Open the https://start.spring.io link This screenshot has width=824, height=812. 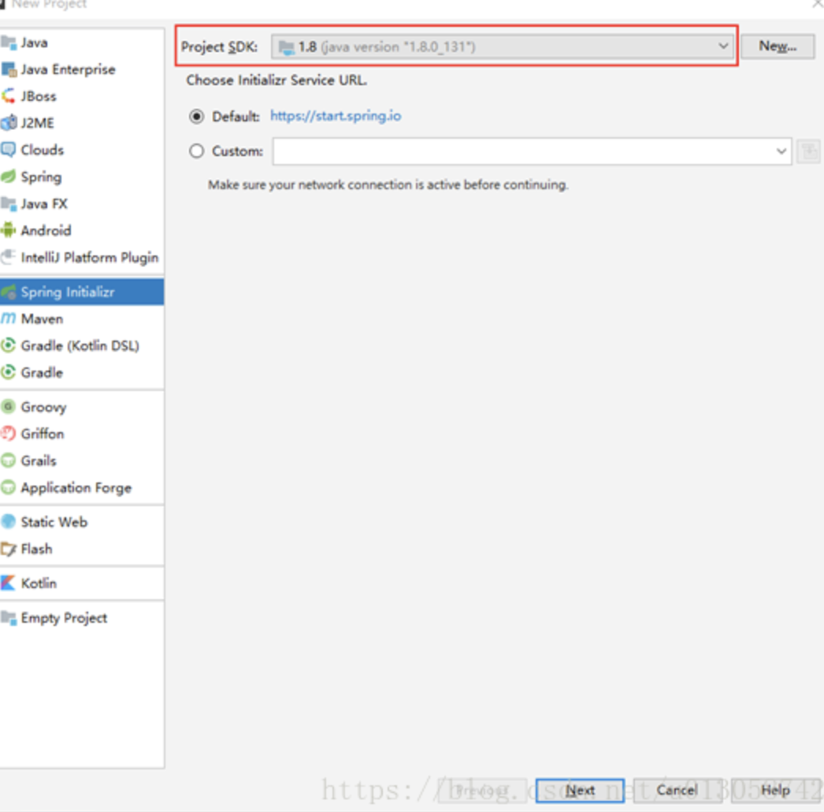point(336,116)
